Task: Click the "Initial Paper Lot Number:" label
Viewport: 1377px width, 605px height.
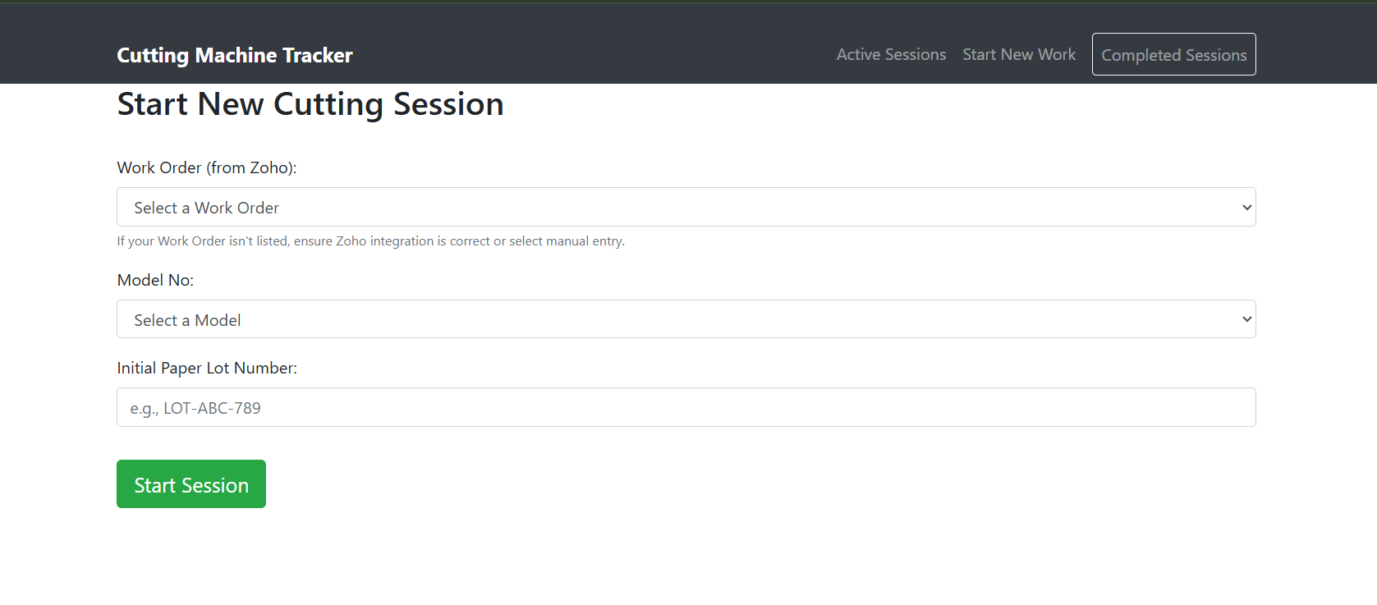Action: pyautogui.click(x=207, y=368)
